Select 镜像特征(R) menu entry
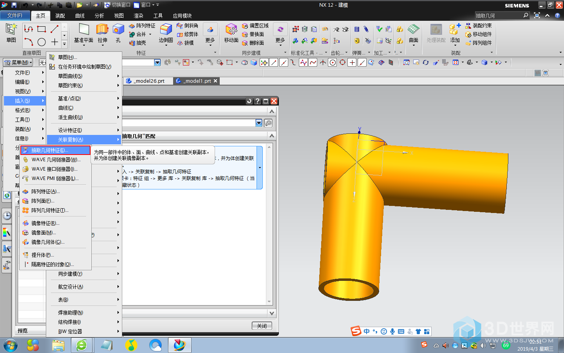Screen dimensions: 564x353 point(55,223)
